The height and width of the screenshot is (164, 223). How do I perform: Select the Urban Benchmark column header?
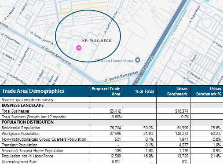click(x=173, y=91)
